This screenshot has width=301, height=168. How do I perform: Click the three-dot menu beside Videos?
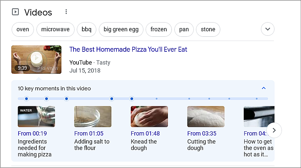[66, 12]
